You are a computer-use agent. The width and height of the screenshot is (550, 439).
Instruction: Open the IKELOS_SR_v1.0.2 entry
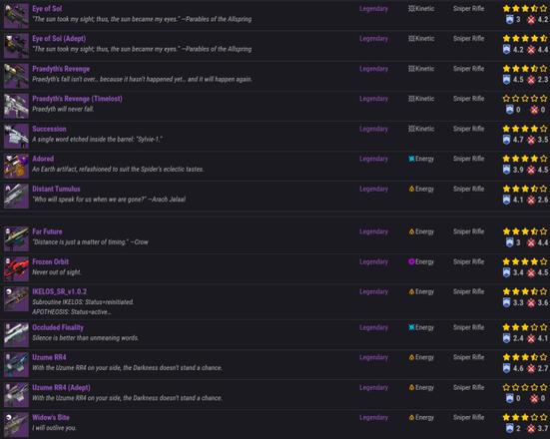point(59,291)
